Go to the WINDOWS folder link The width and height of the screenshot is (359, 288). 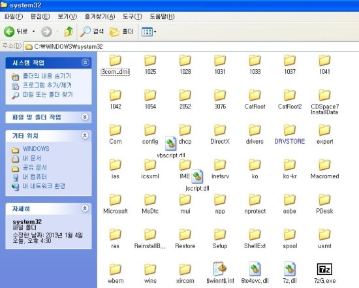[x=36, y=149]
